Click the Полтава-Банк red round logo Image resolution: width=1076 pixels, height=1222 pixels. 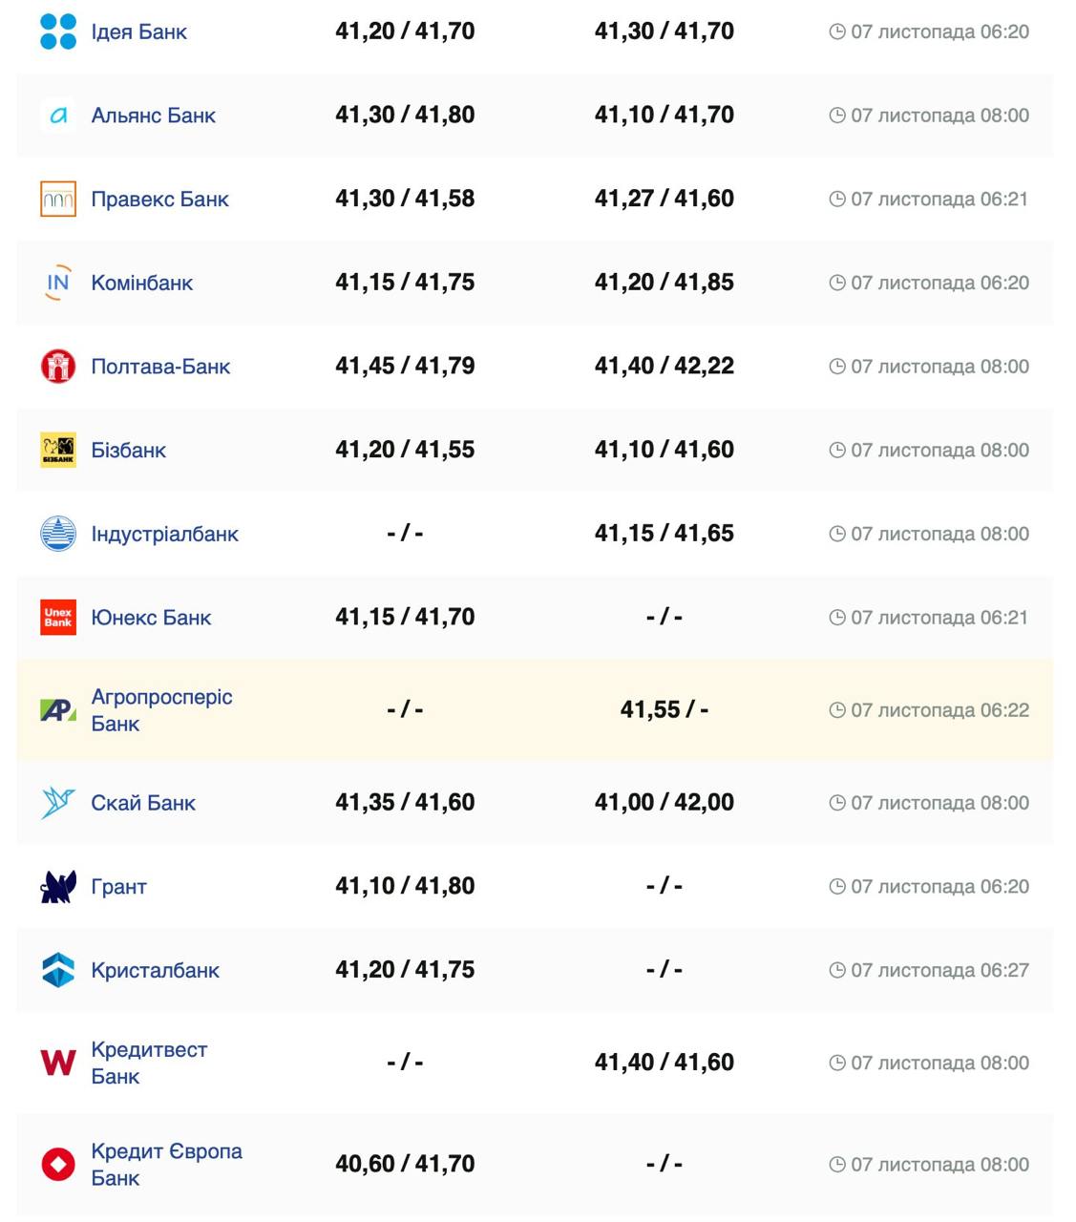coord(58,367)
